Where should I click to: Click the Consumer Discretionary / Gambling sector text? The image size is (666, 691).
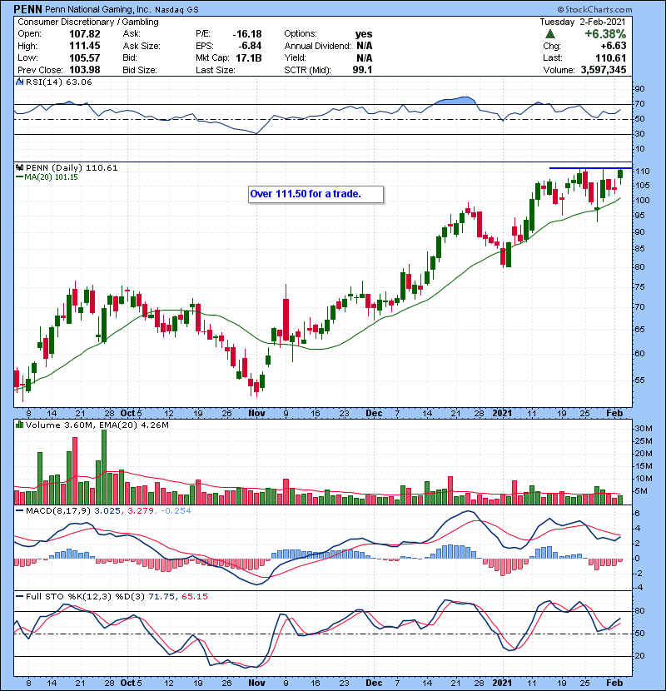[88, 22]
